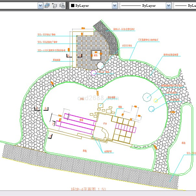
Task: Select the drawing title text at bottom
Action: point(88,189)
